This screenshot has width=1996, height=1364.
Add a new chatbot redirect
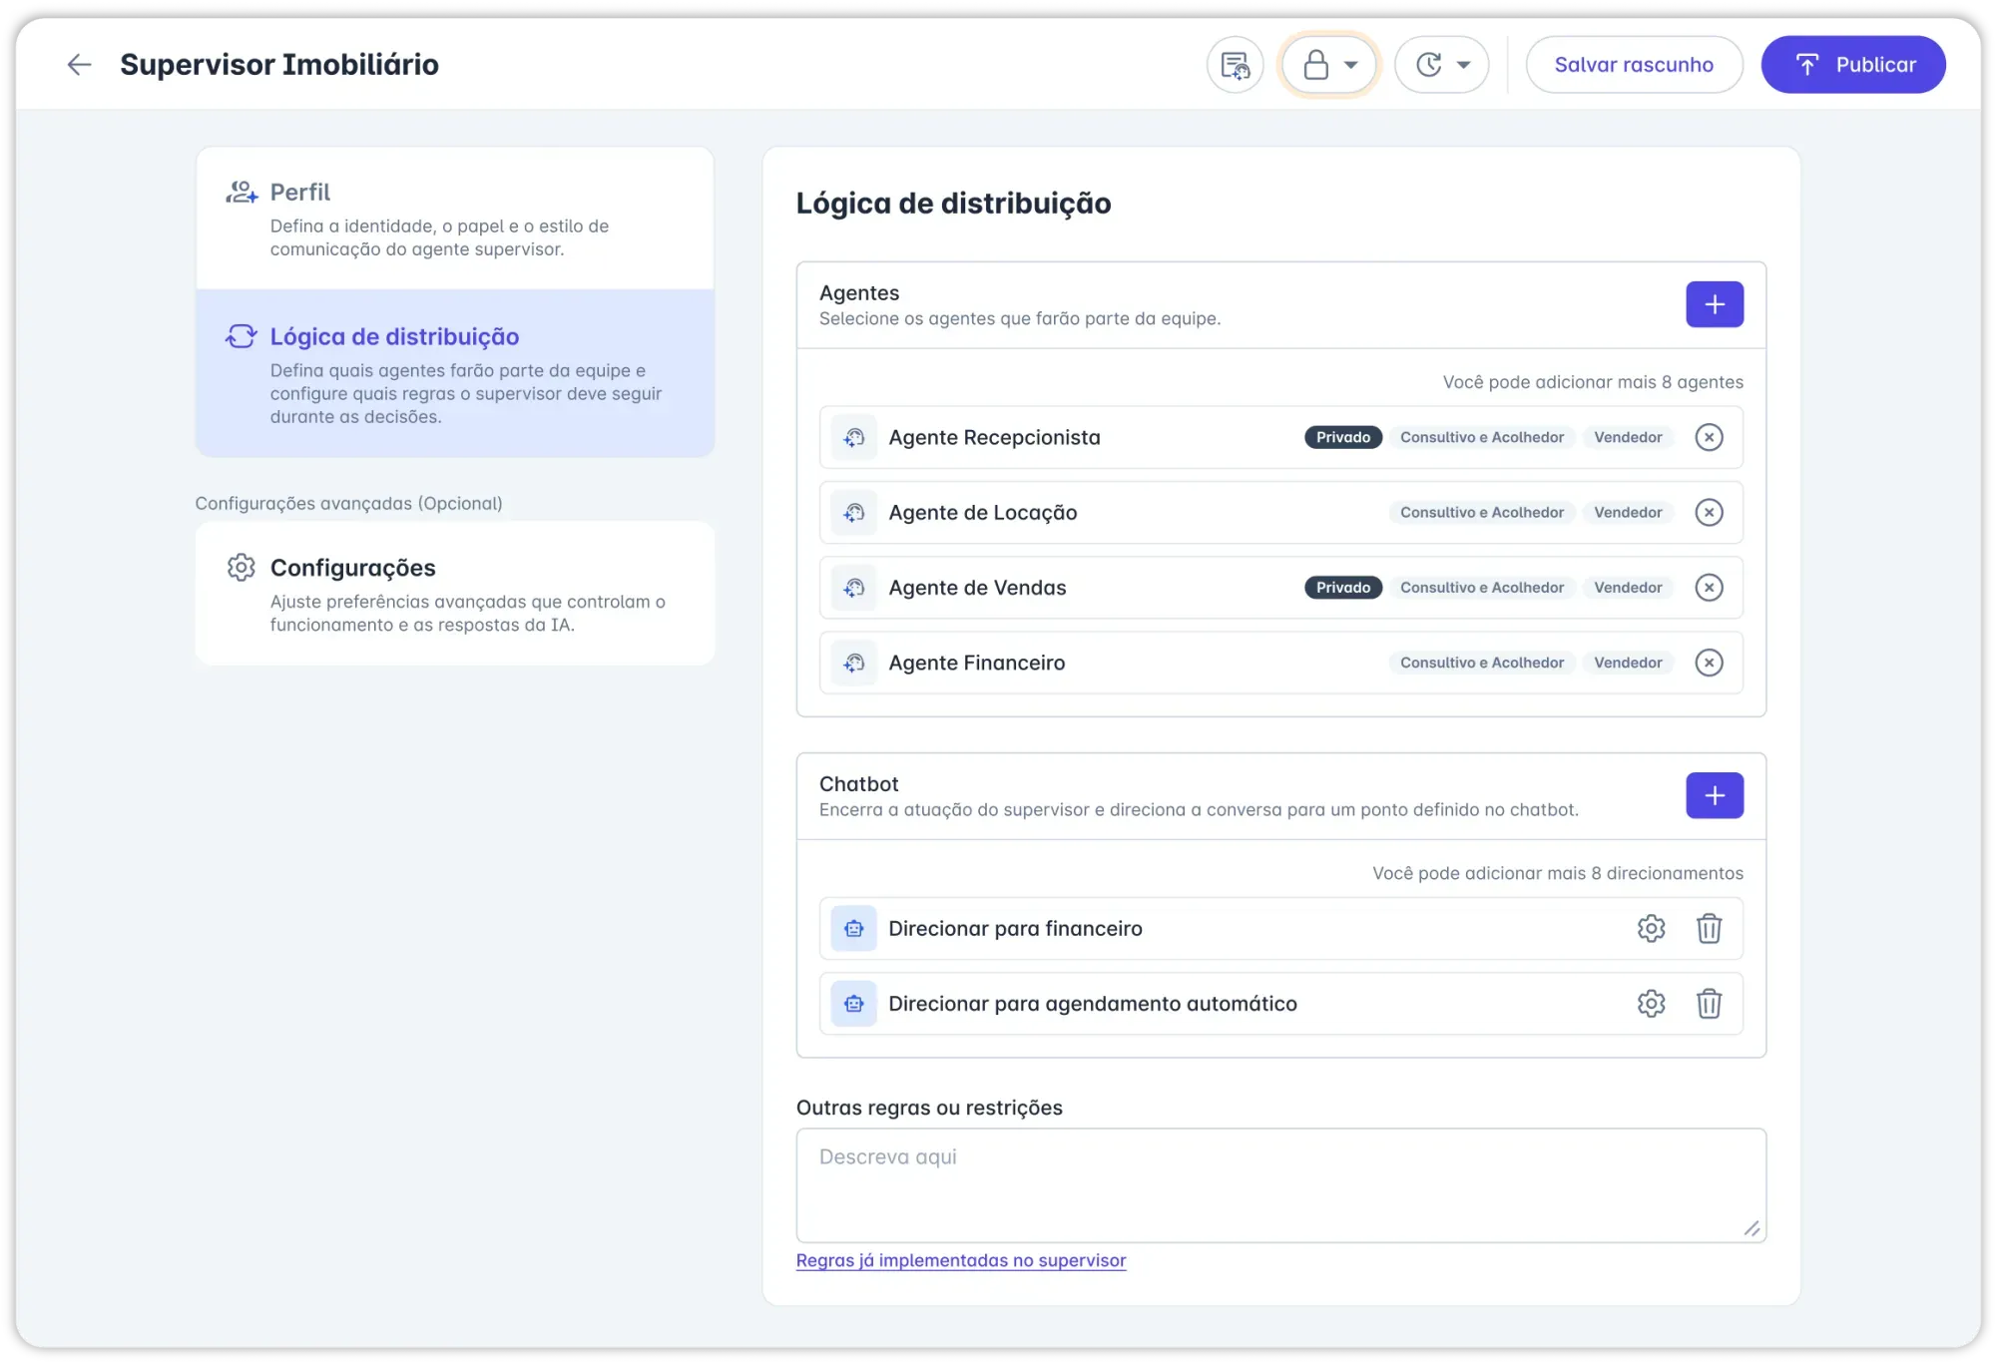coord(1714,795)
